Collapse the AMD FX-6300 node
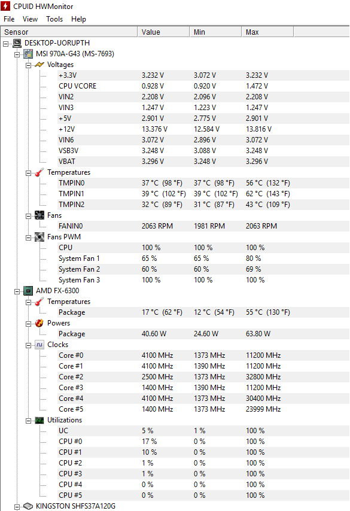Screen dimensions: 350x511 (x=17, y=291)
